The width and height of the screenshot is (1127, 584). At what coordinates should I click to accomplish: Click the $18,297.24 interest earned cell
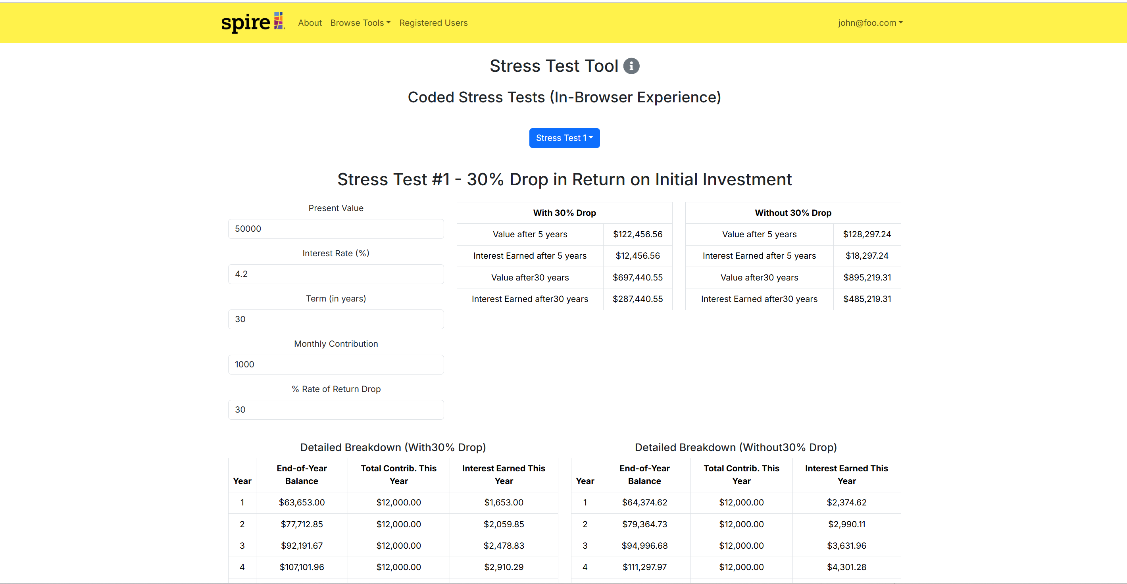click(867, 255)
